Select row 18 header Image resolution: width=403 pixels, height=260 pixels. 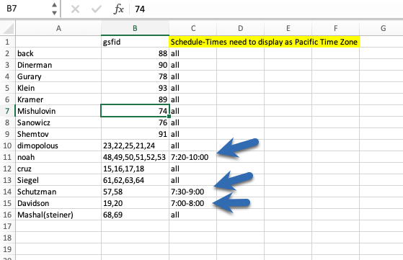point(7,238)
